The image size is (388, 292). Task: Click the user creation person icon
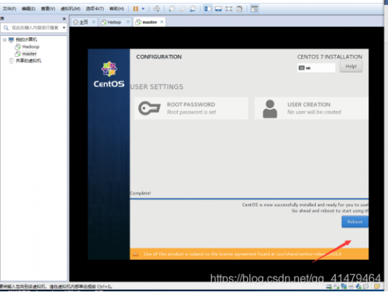270,109
